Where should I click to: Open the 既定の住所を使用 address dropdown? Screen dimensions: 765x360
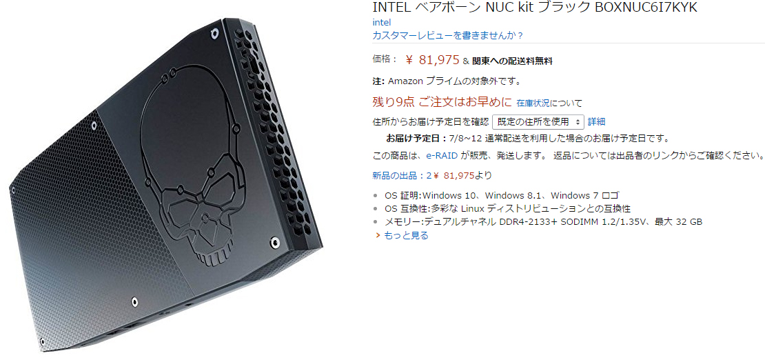click(538, 121)
